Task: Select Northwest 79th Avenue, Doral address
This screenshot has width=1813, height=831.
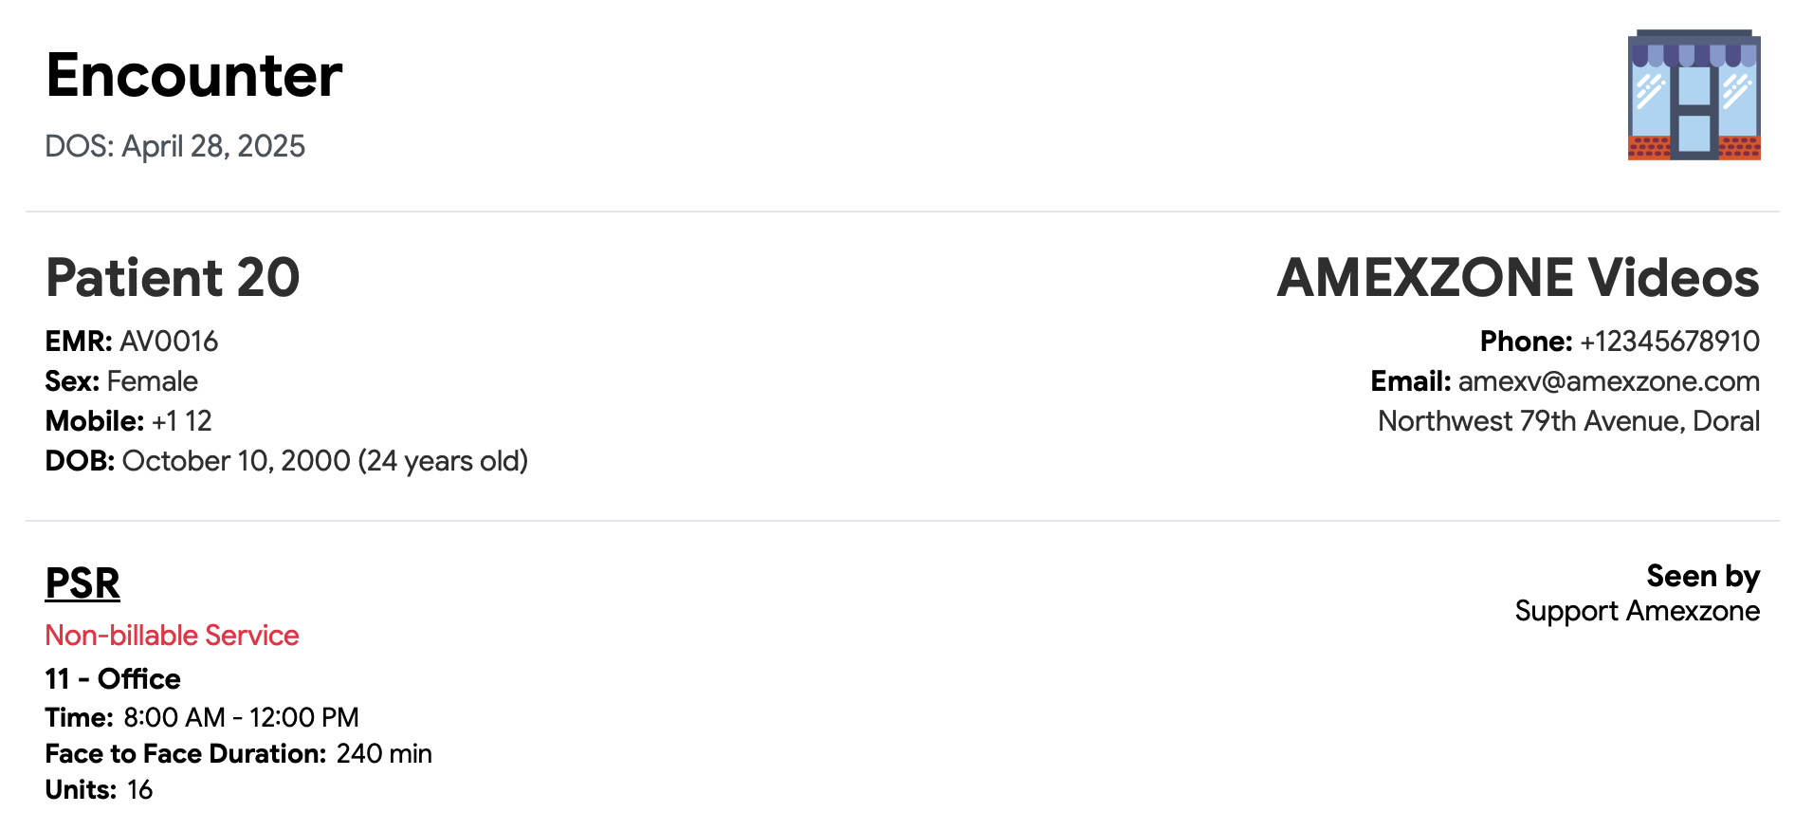Action: pos(1568,421)
